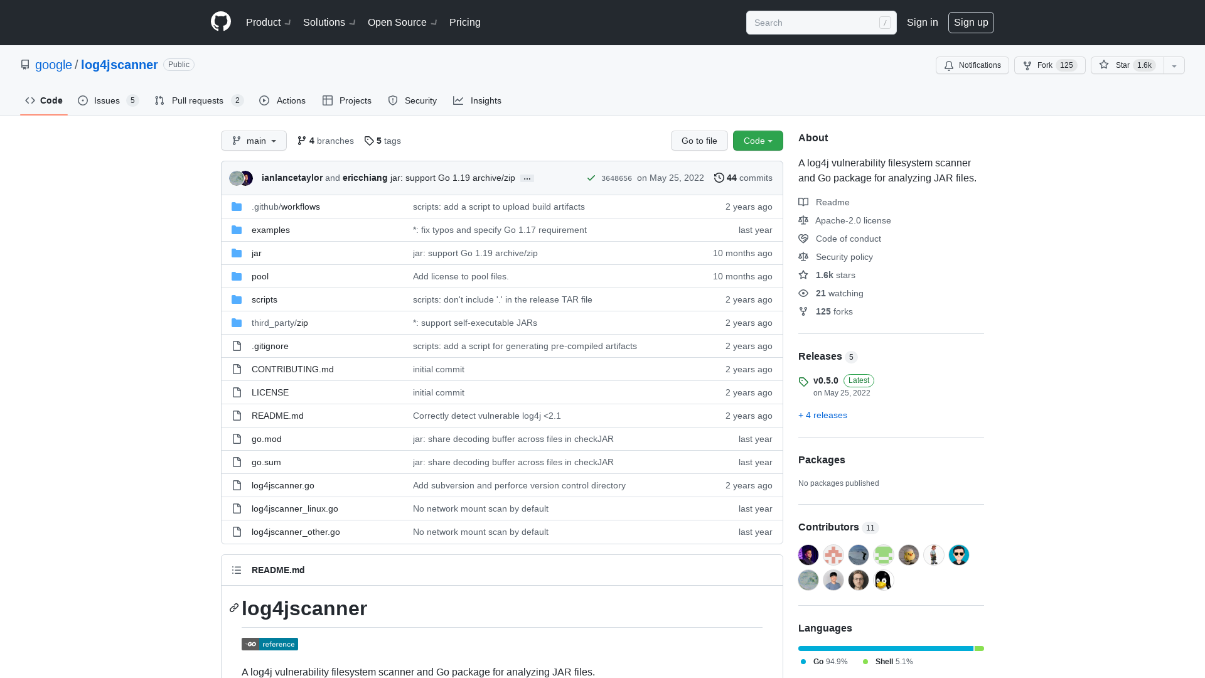The width and height of the screenshot is (1205, 678).
Task: Open the go.sum file
Action: [x=266, y=462]
